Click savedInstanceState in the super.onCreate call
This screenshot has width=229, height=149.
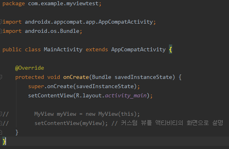[x=105, y=87]
